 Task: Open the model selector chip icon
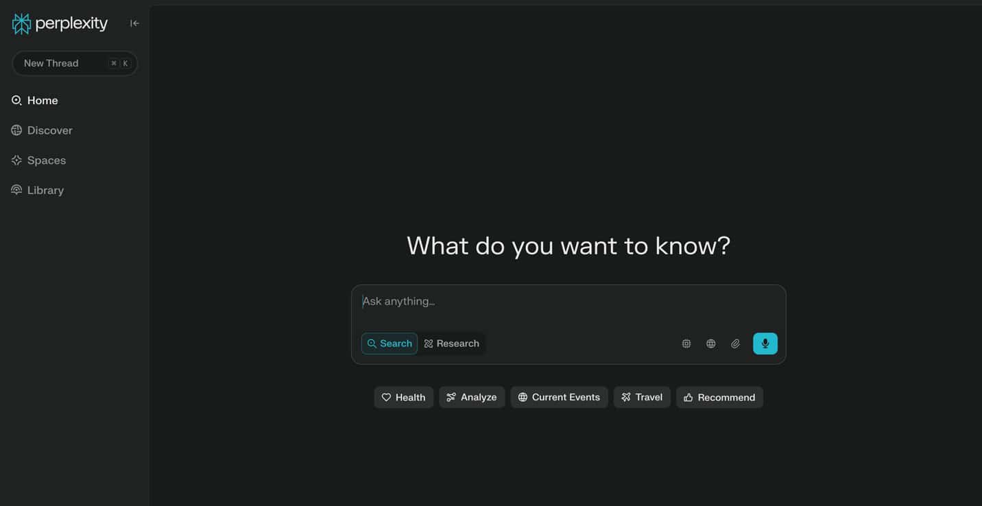pos(686,344)
